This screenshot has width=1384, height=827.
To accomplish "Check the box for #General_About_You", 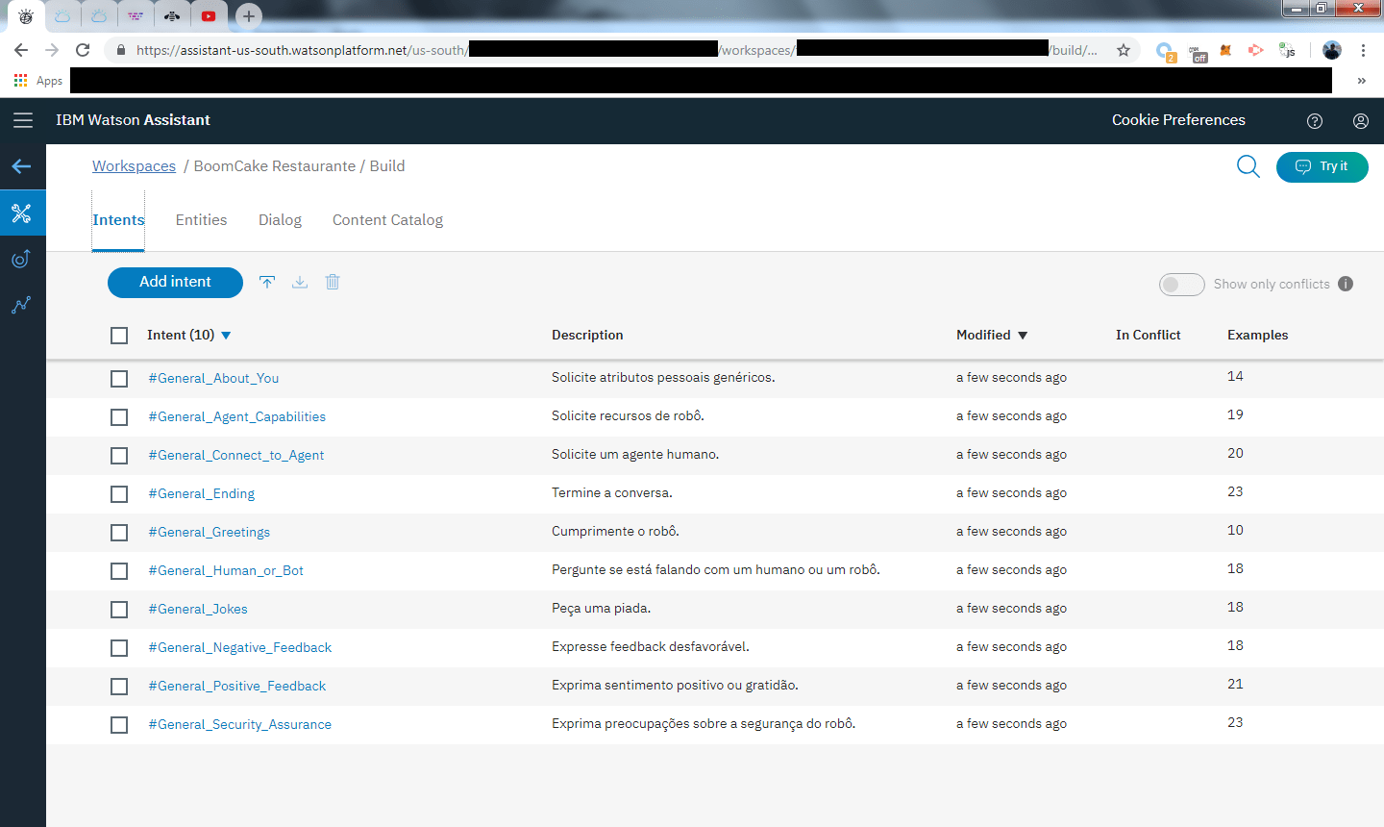I will 119,379.
